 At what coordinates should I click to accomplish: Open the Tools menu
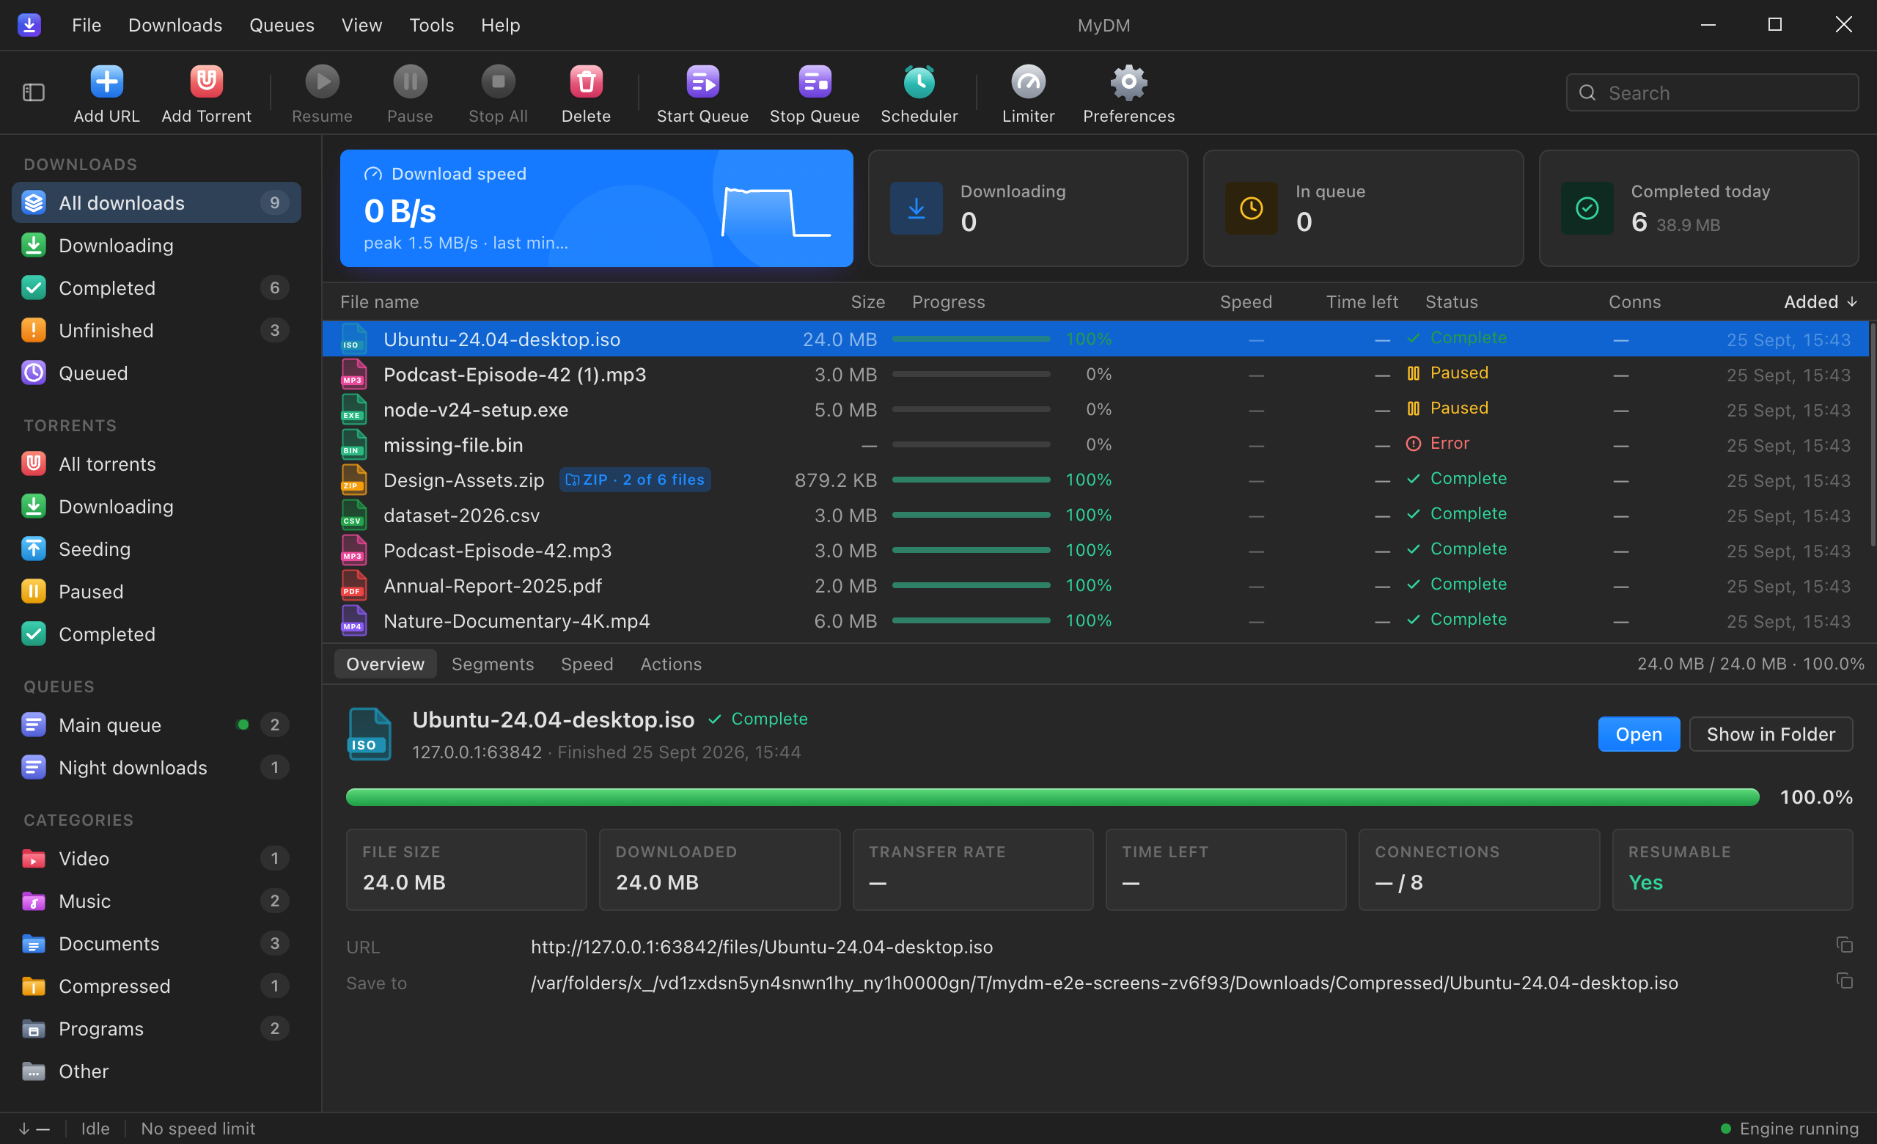click(x=431, y=25)
